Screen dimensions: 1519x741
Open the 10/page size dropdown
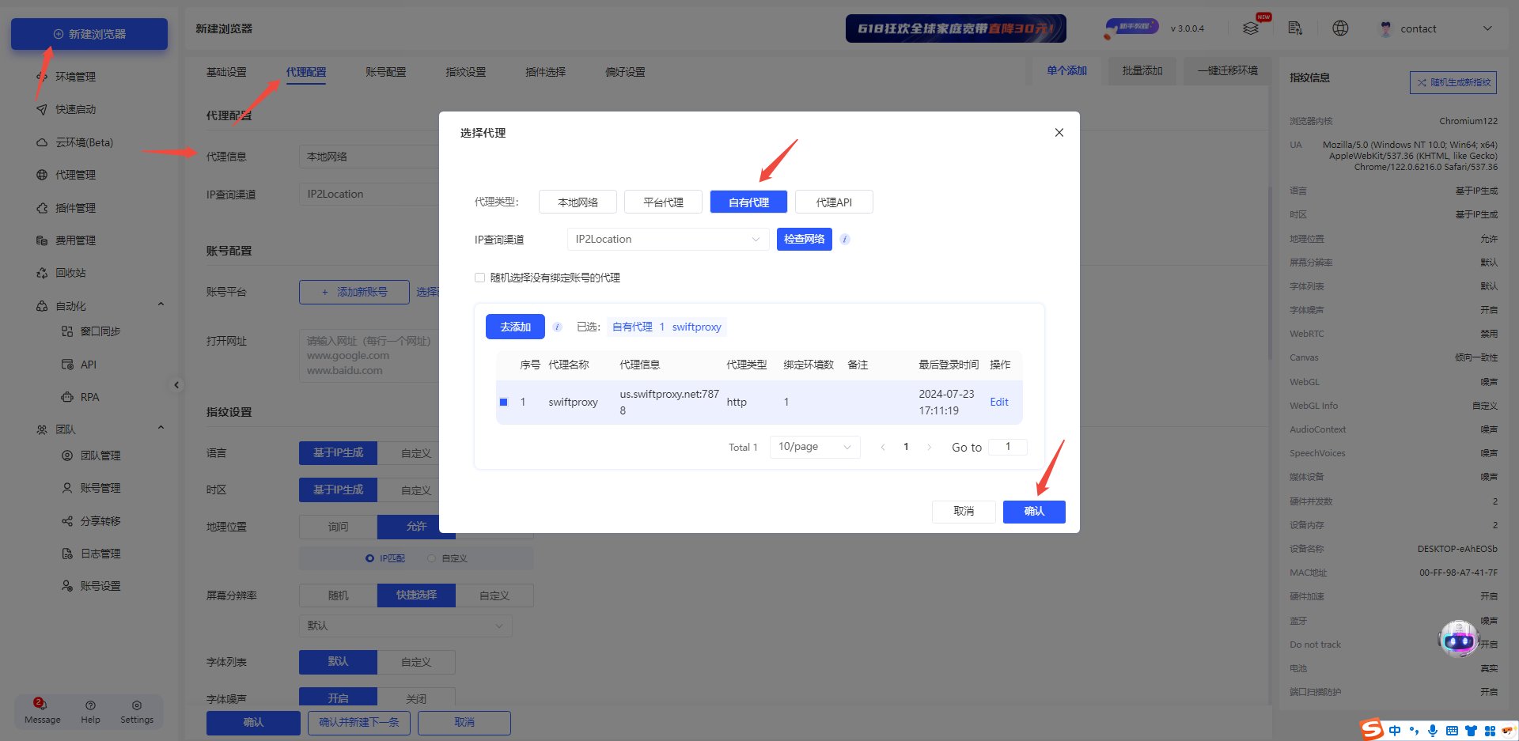tap(814, 447)
